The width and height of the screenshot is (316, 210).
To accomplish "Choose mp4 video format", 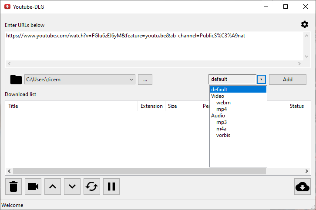I will (x=222, y=109).
